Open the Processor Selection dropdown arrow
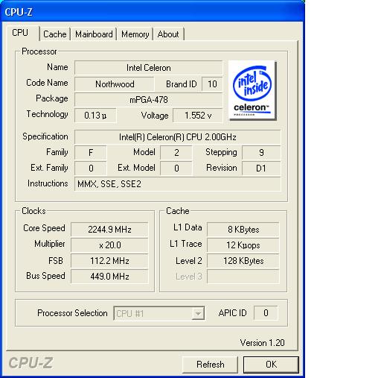 pos(198,313)
